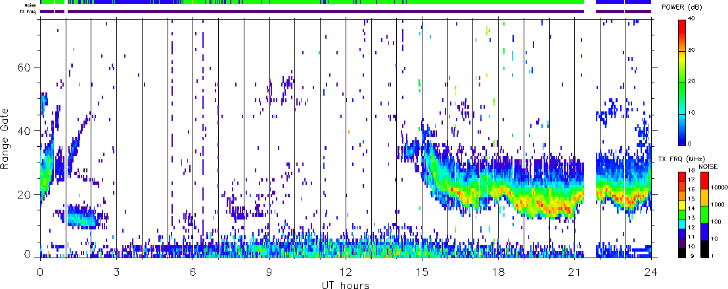Viewport: 728px width, 289px height.
Task: Click the orange swatch in NOISE legend
Action: click(704, 197)
